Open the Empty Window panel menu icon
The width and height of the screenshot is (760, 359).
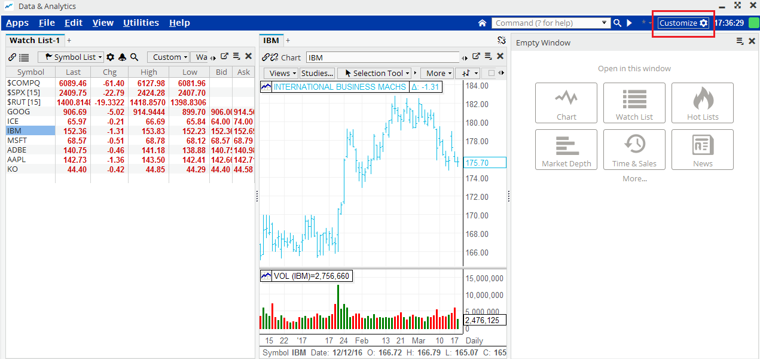coord(740,41)
